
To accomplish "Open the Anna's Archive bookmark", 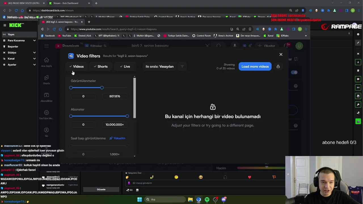I will point(223,36).
